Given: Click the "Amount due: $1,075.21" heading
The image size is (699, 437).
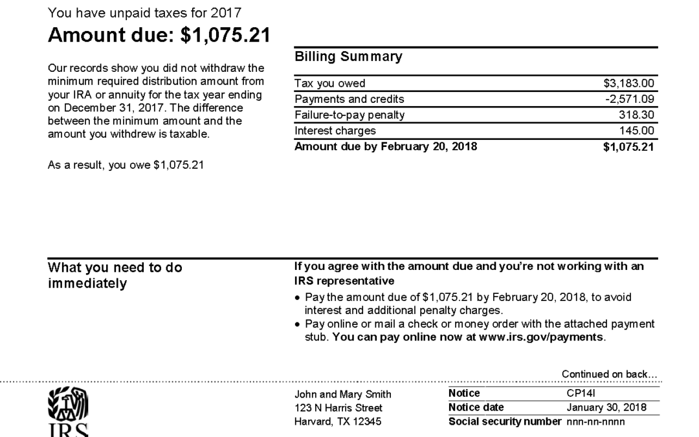Looking at the screenshot, I should coord(159,36).
